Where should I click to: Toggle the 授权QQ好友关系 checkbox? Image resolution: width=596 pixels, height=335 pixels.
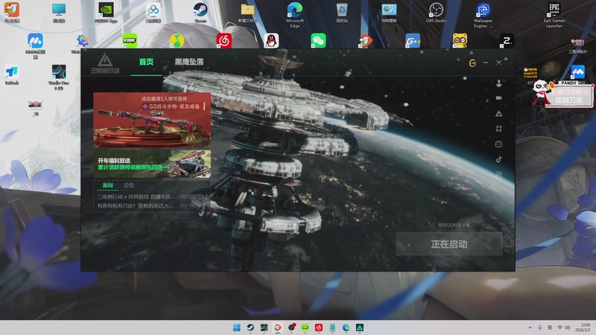431,225
